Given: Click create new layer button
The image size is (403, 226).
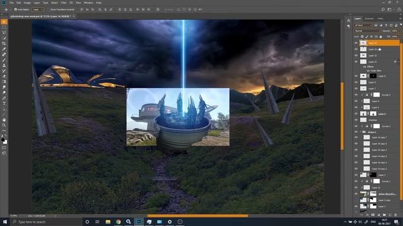Looking at the screenshot, I should click(390, 215).
